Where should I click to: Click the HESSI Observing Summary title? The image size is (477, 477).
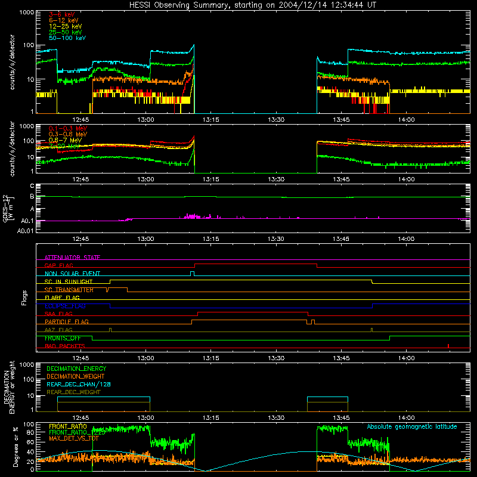tap(252, 5)
